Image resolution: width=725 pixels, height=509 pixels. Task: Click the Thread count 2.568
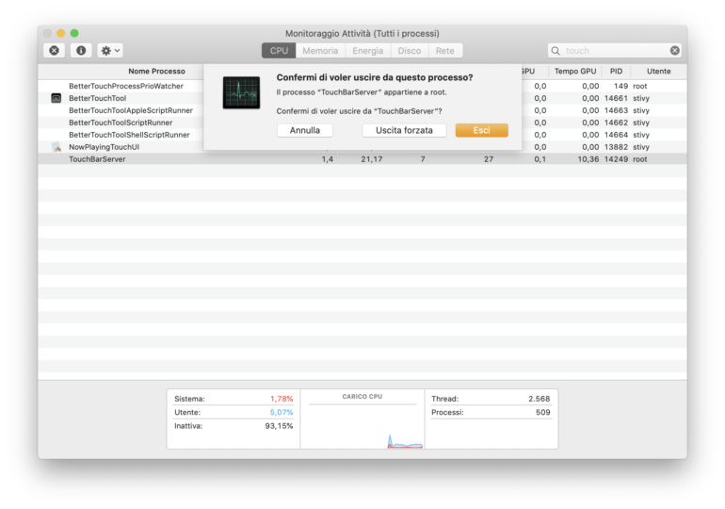click(x=540, y=399)
